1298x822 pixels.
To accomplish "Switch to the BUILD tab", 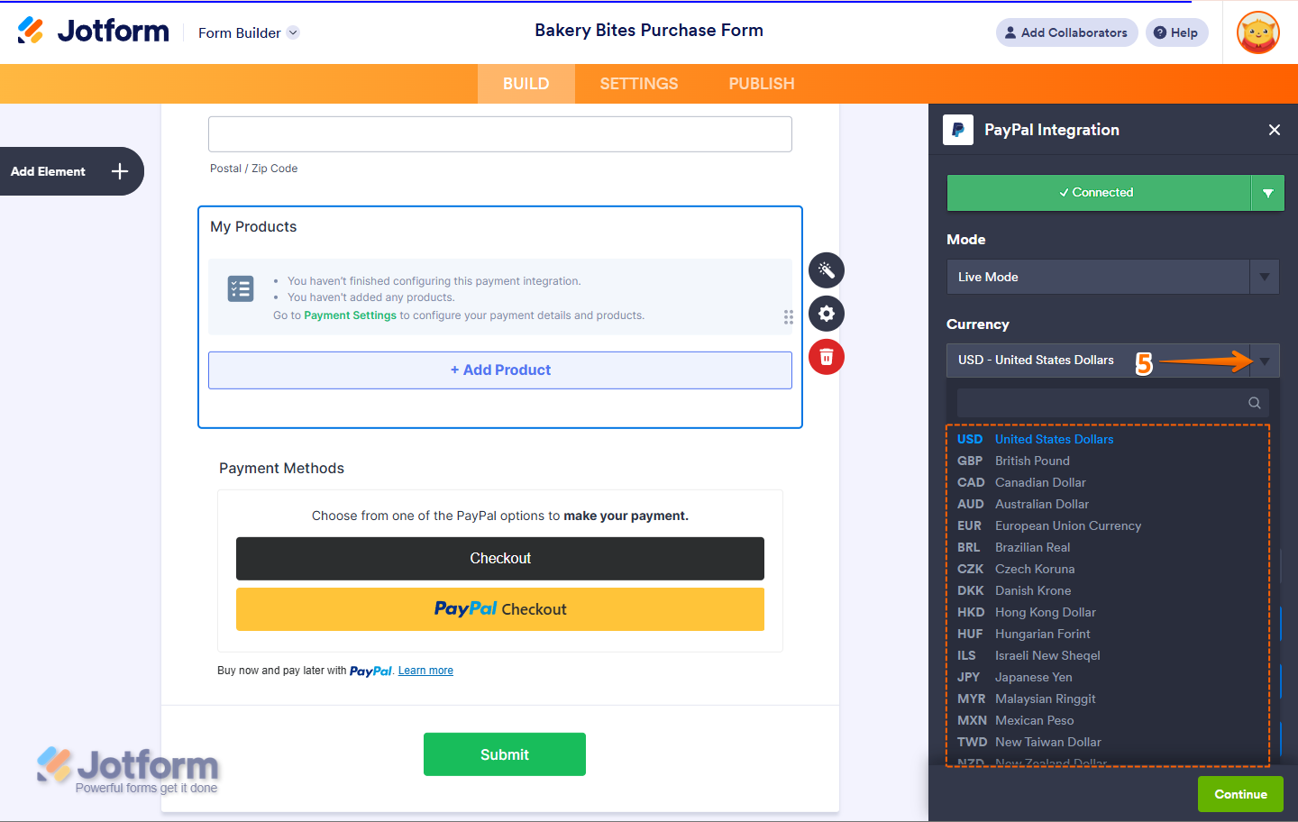I will (x=526, y=84).
